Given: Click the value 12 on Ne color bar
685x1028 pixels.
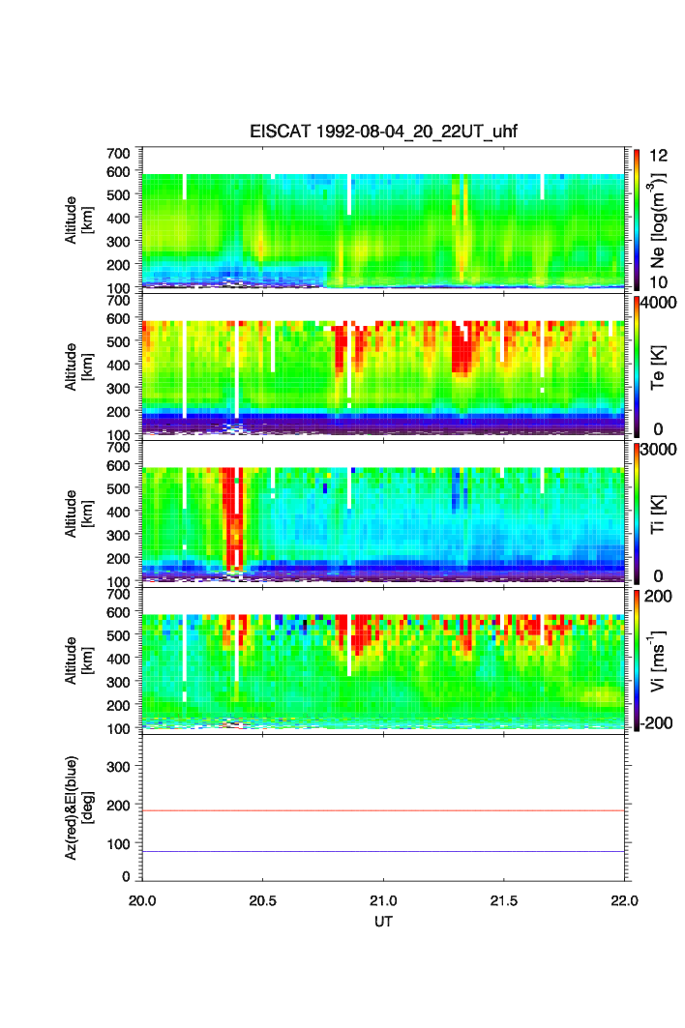Looking at the screenshot, I should [658, 156].
